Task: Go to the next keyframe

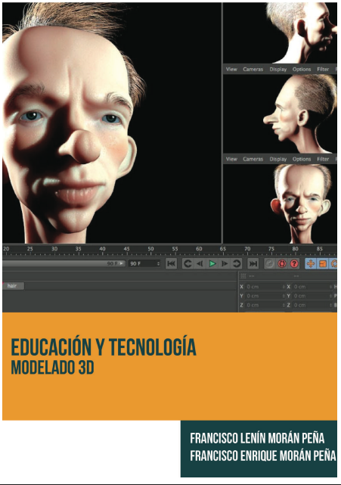Action: pyautogui.click(x=237, y=263)
